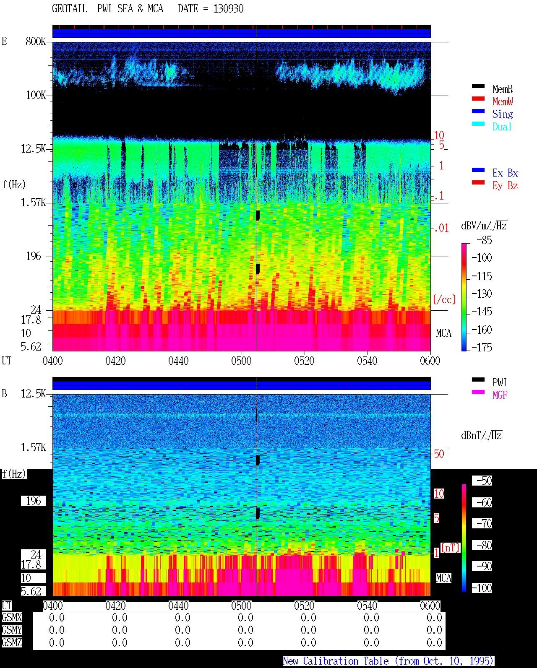Screen dimensions: 537x668
Task: Click the blue Sing legend swatch
Action: click(x=478, y=111)
